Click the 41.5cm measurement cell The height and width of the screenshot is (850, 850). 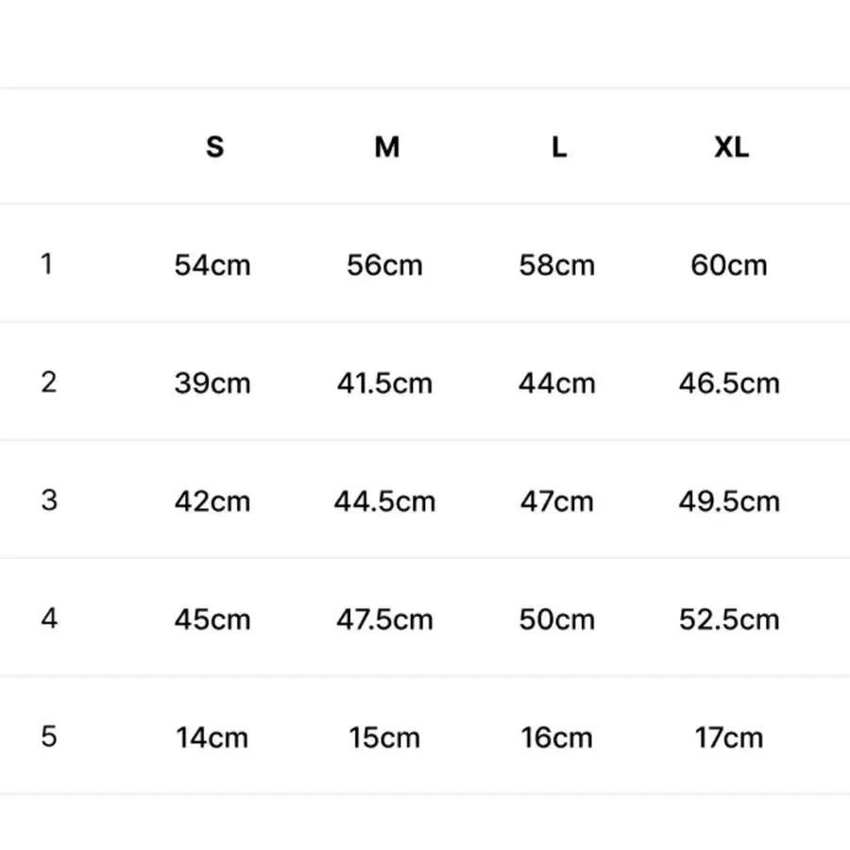[385, 383]
